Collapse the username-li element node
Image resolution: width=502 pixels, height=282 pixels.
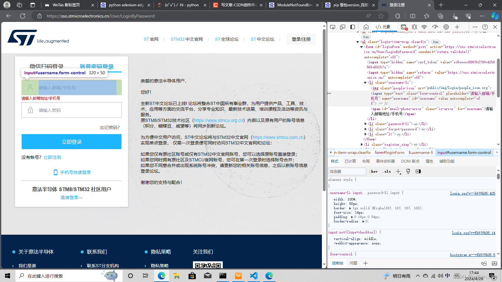tap(365, 83)
